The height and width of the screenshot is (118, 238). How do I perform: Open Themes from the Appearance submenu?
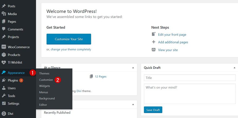pyautogui.click(x=44, y=73)
